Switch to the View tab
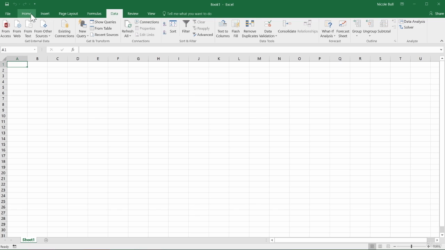 coord(152,14)
